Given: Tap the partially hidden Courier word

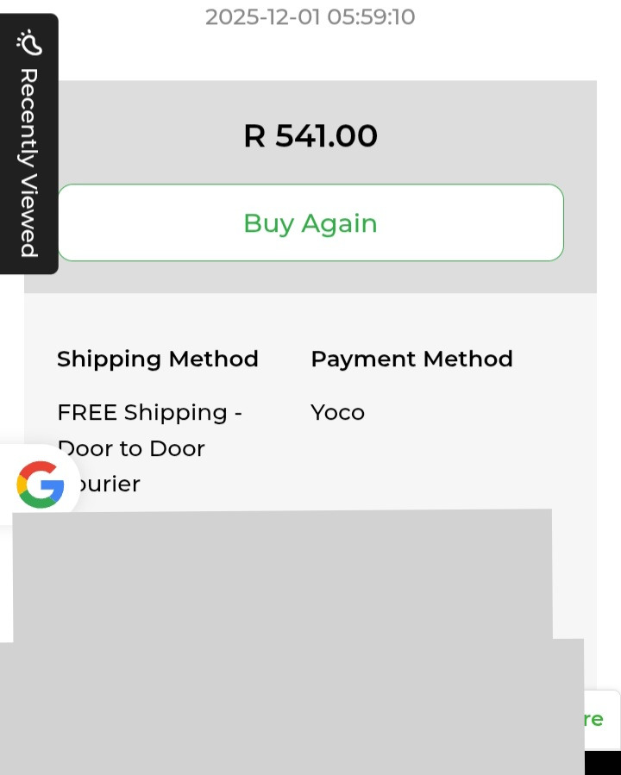Looking at the screenshot, I should [x=108, y=484].
